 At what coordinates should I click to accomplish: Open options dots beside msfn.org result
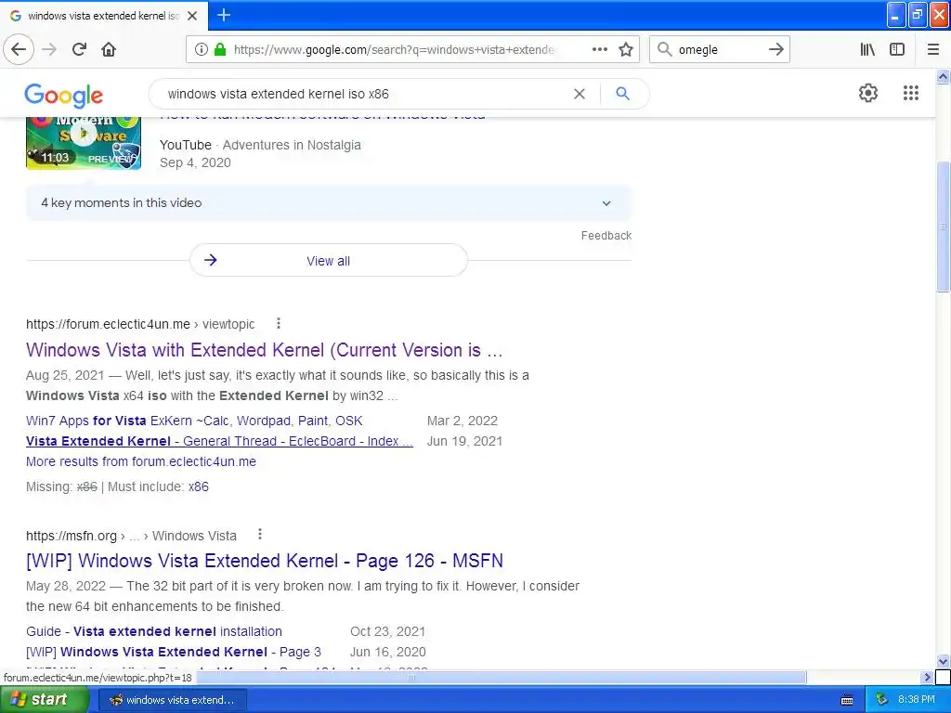coord(260,534)
